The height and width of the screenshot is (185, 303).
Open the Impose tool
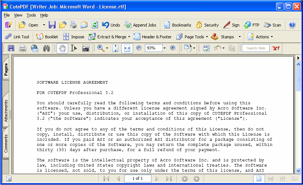74,37
